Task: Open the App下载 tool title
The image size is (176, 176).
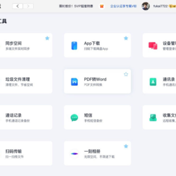Action: pyautogui.click(x=92, y=44)
